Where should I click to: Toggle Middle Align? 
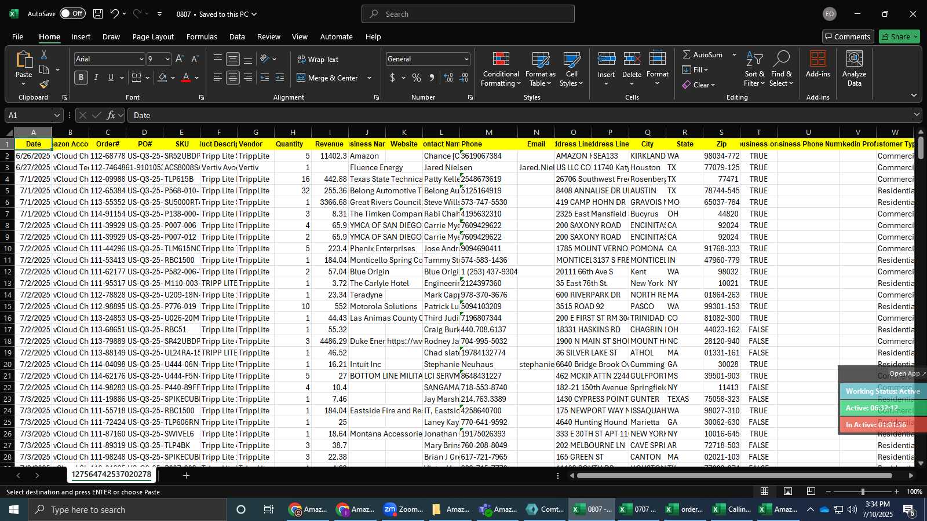pyautogui.click(x=233, y=59)
